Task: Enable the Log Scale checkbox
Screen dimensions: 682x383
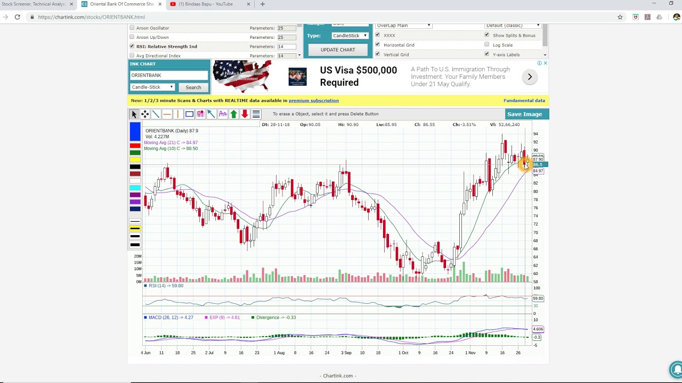Action: tap(487, 45)
